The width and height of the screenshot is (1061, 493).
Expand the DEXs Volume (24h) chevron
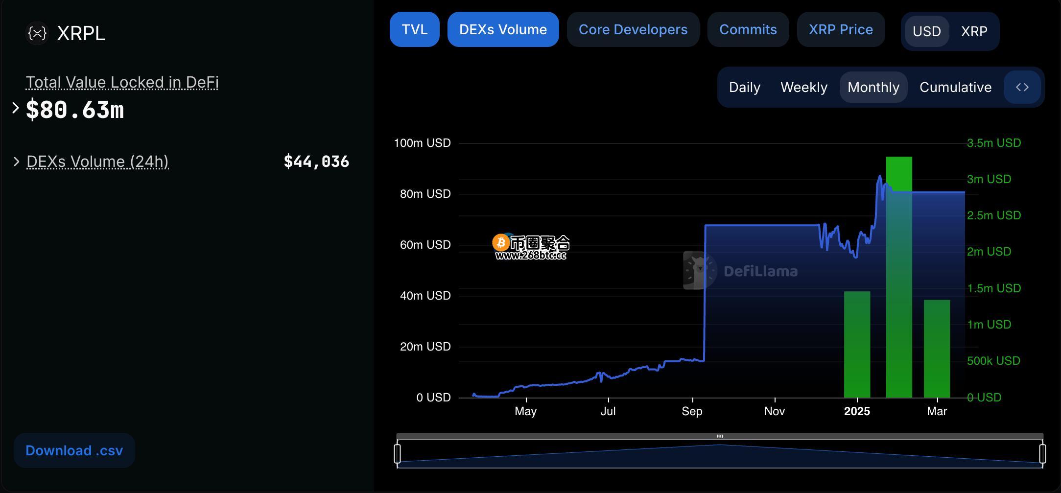16,162
